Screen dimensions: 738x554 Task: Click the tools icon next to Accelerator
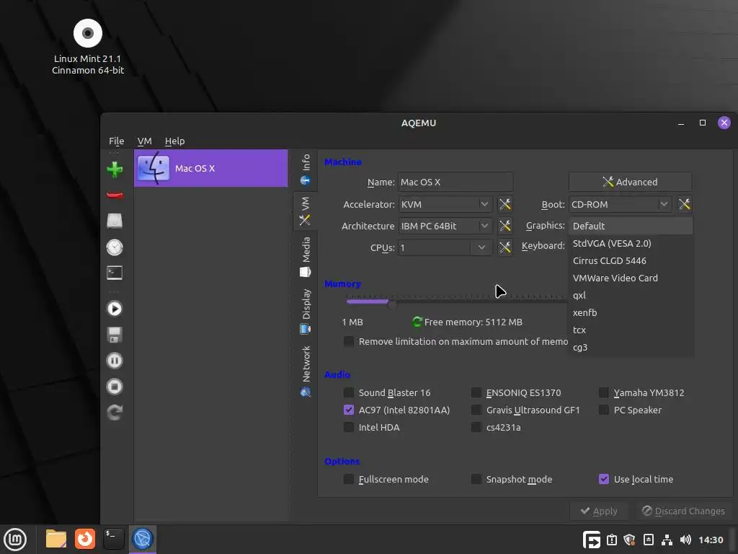505,204
